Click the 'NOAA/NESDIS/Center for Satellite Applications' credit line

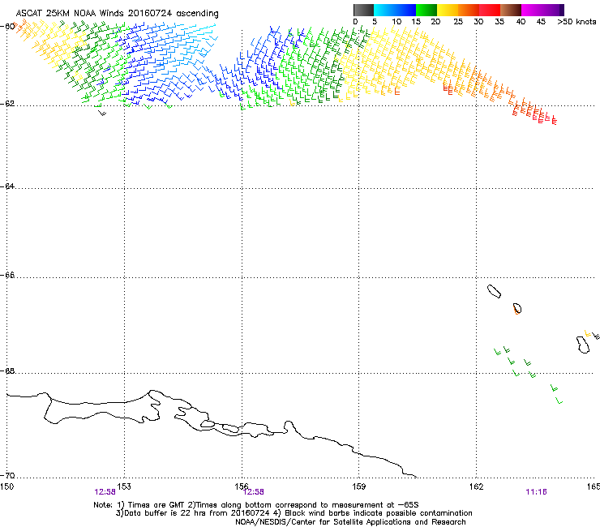click(x=350, y=522)
